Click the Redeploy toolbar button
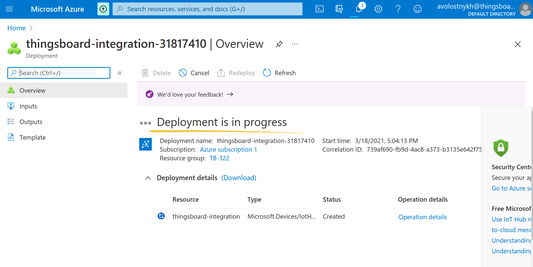Image resolution: width=533 pixels, height=267 pixels. tap(236, 73)
